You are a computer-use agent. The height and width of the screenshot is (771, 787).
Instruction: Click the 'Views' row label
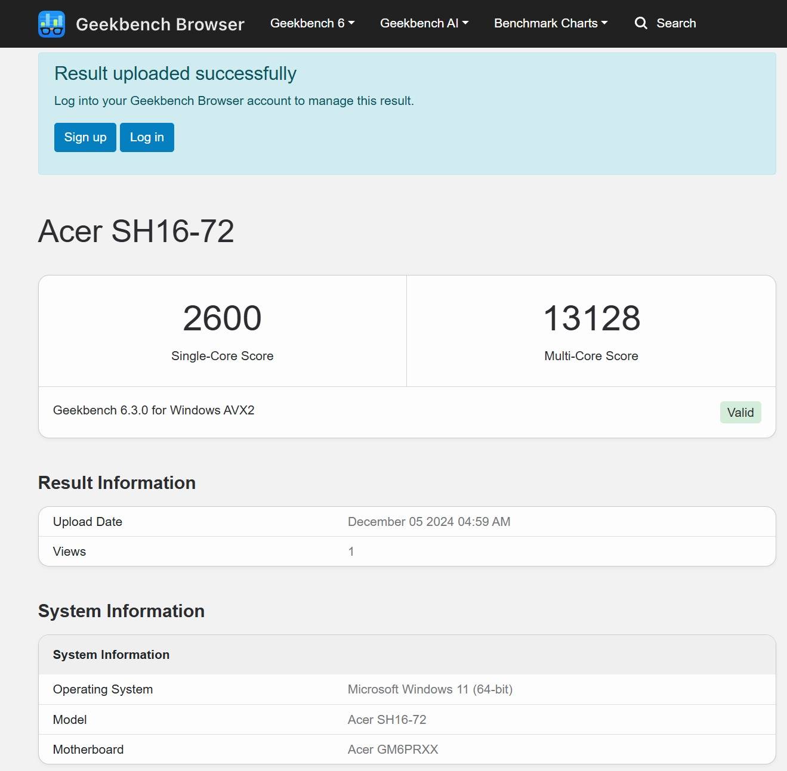(69, 552)
